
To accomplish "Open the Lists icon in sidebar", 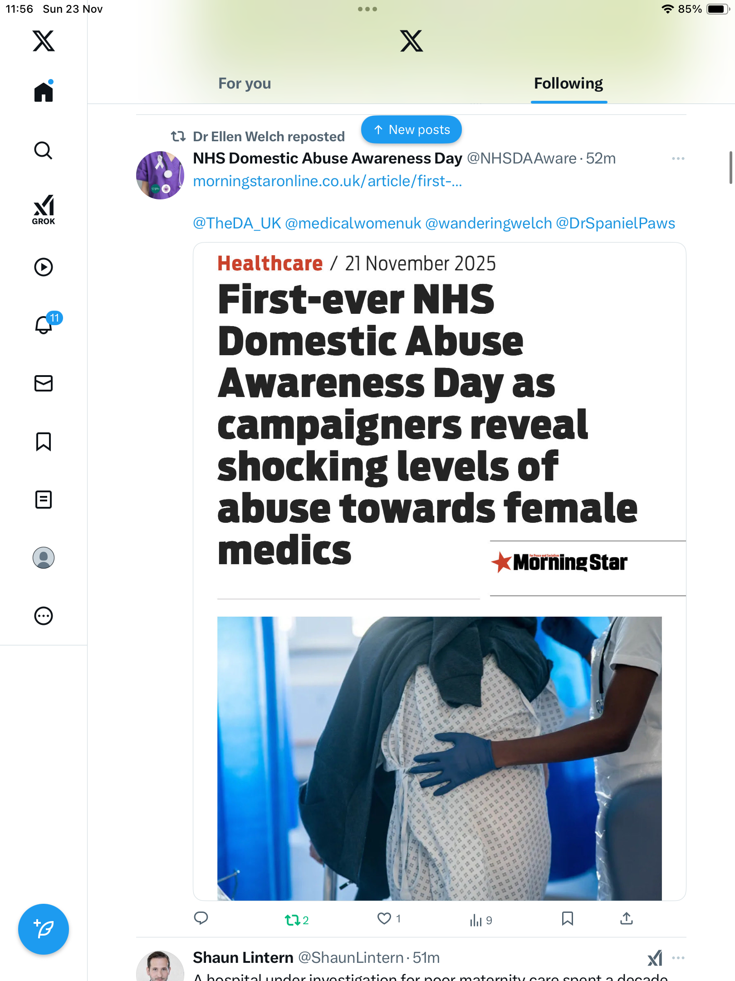I will click(44, 500).
